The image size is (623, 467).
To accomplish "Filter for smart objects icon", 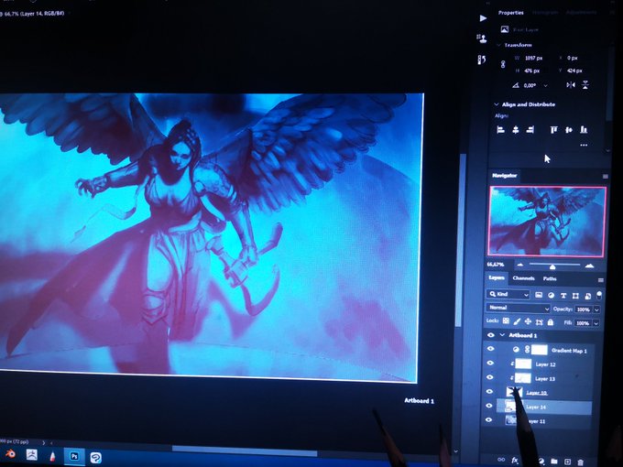I will click(x=588, y=296).
